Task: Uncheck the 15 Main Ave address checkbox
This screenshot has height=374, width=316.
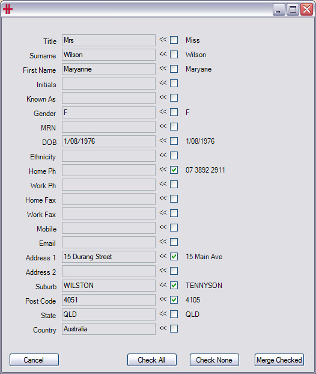Action: [x=174, y=256]
